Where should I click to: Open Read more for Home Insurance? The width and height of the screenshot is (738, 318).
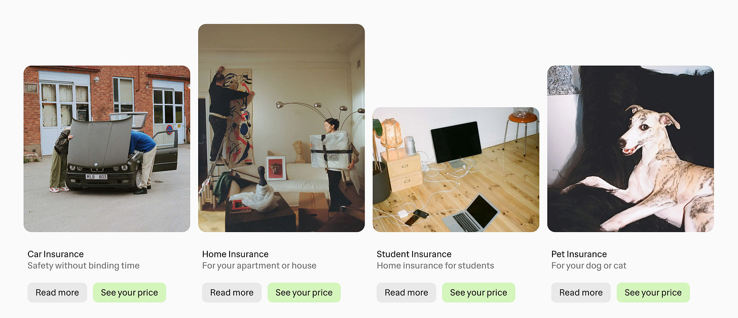coord(232,293)
